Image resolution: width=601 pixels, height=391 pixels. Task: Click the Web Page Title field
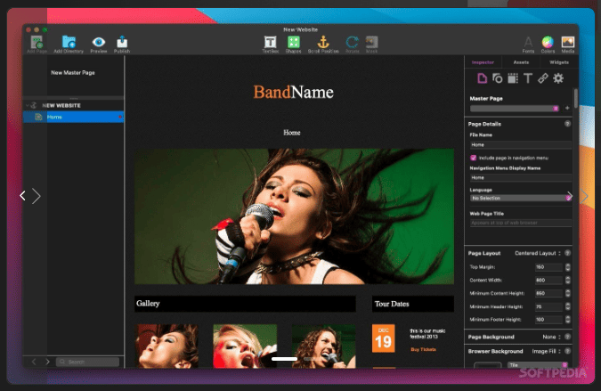(x=521, y=223)
